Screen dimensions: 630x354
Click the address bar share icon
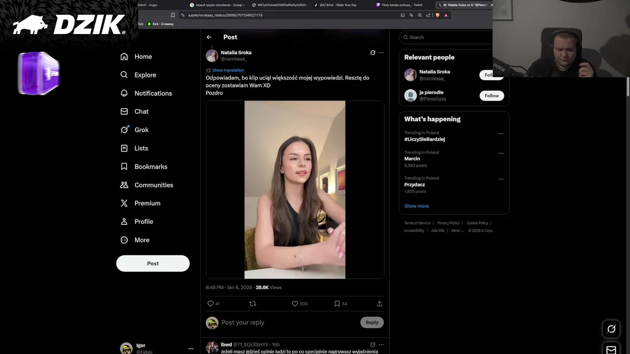point(428,15)
